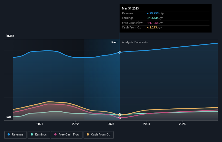Click the Mar 31 2023 tooltip date

(x=130, y=8)
